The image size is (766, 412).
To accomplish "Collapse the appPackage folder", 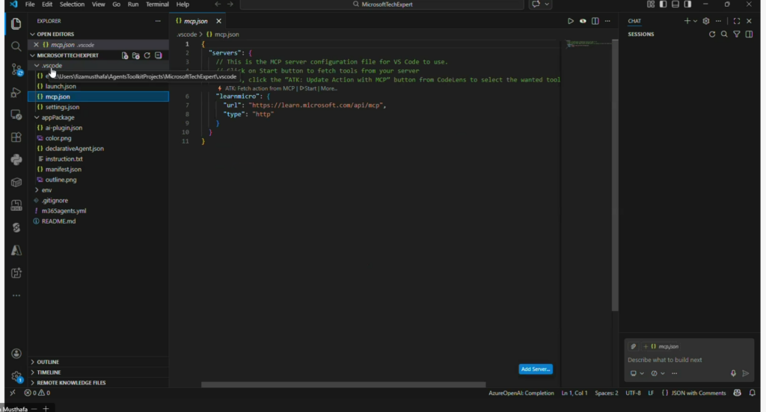I will click(58, 117).
